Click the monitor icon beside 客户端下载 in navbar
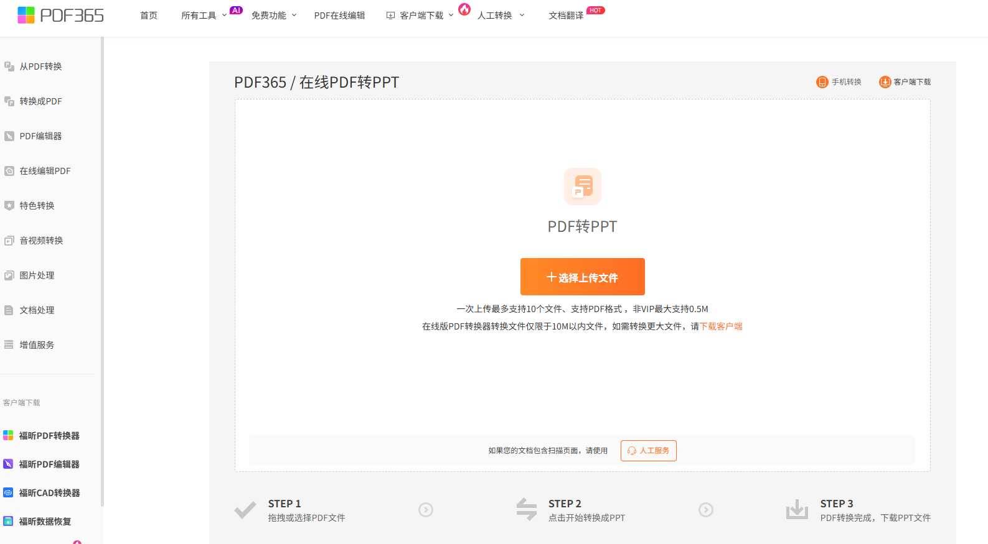The image size is (988, 544). click(391, 16)
